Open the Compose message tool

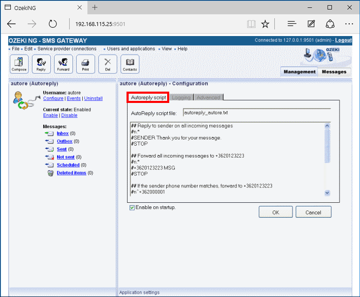(19, 64)
